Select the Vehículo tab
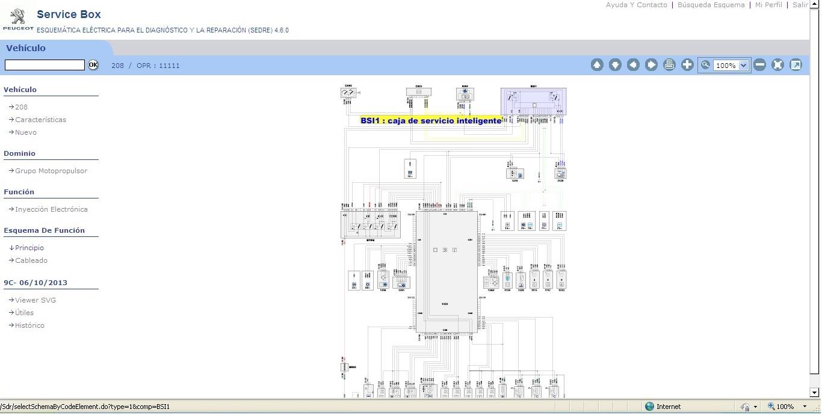The width and height of the screenshot is (822, 415). pos(26,48)
